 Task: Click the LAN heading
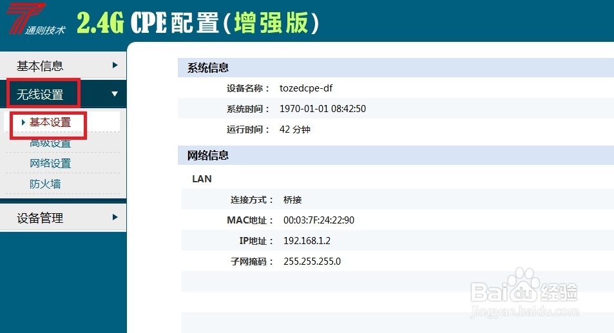[202, 179]
